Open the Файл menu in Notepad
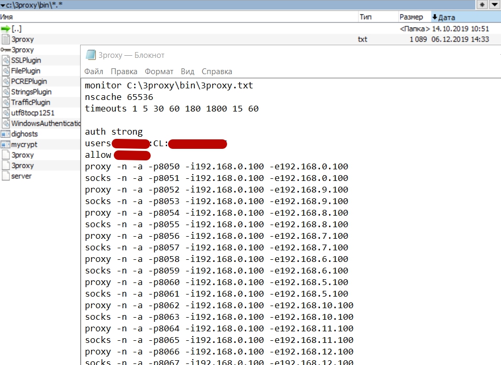The height and width of the screenshot is (365, 501). coord(93,72)
